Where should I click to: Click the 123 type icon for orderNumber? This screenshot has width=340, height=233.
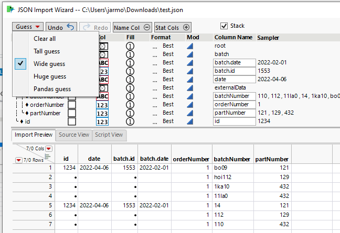point(102,105)
